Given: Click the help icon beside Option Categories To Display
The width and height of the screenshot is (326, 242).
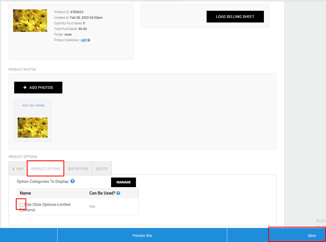Looking at the screenshot, I should 73,181.
